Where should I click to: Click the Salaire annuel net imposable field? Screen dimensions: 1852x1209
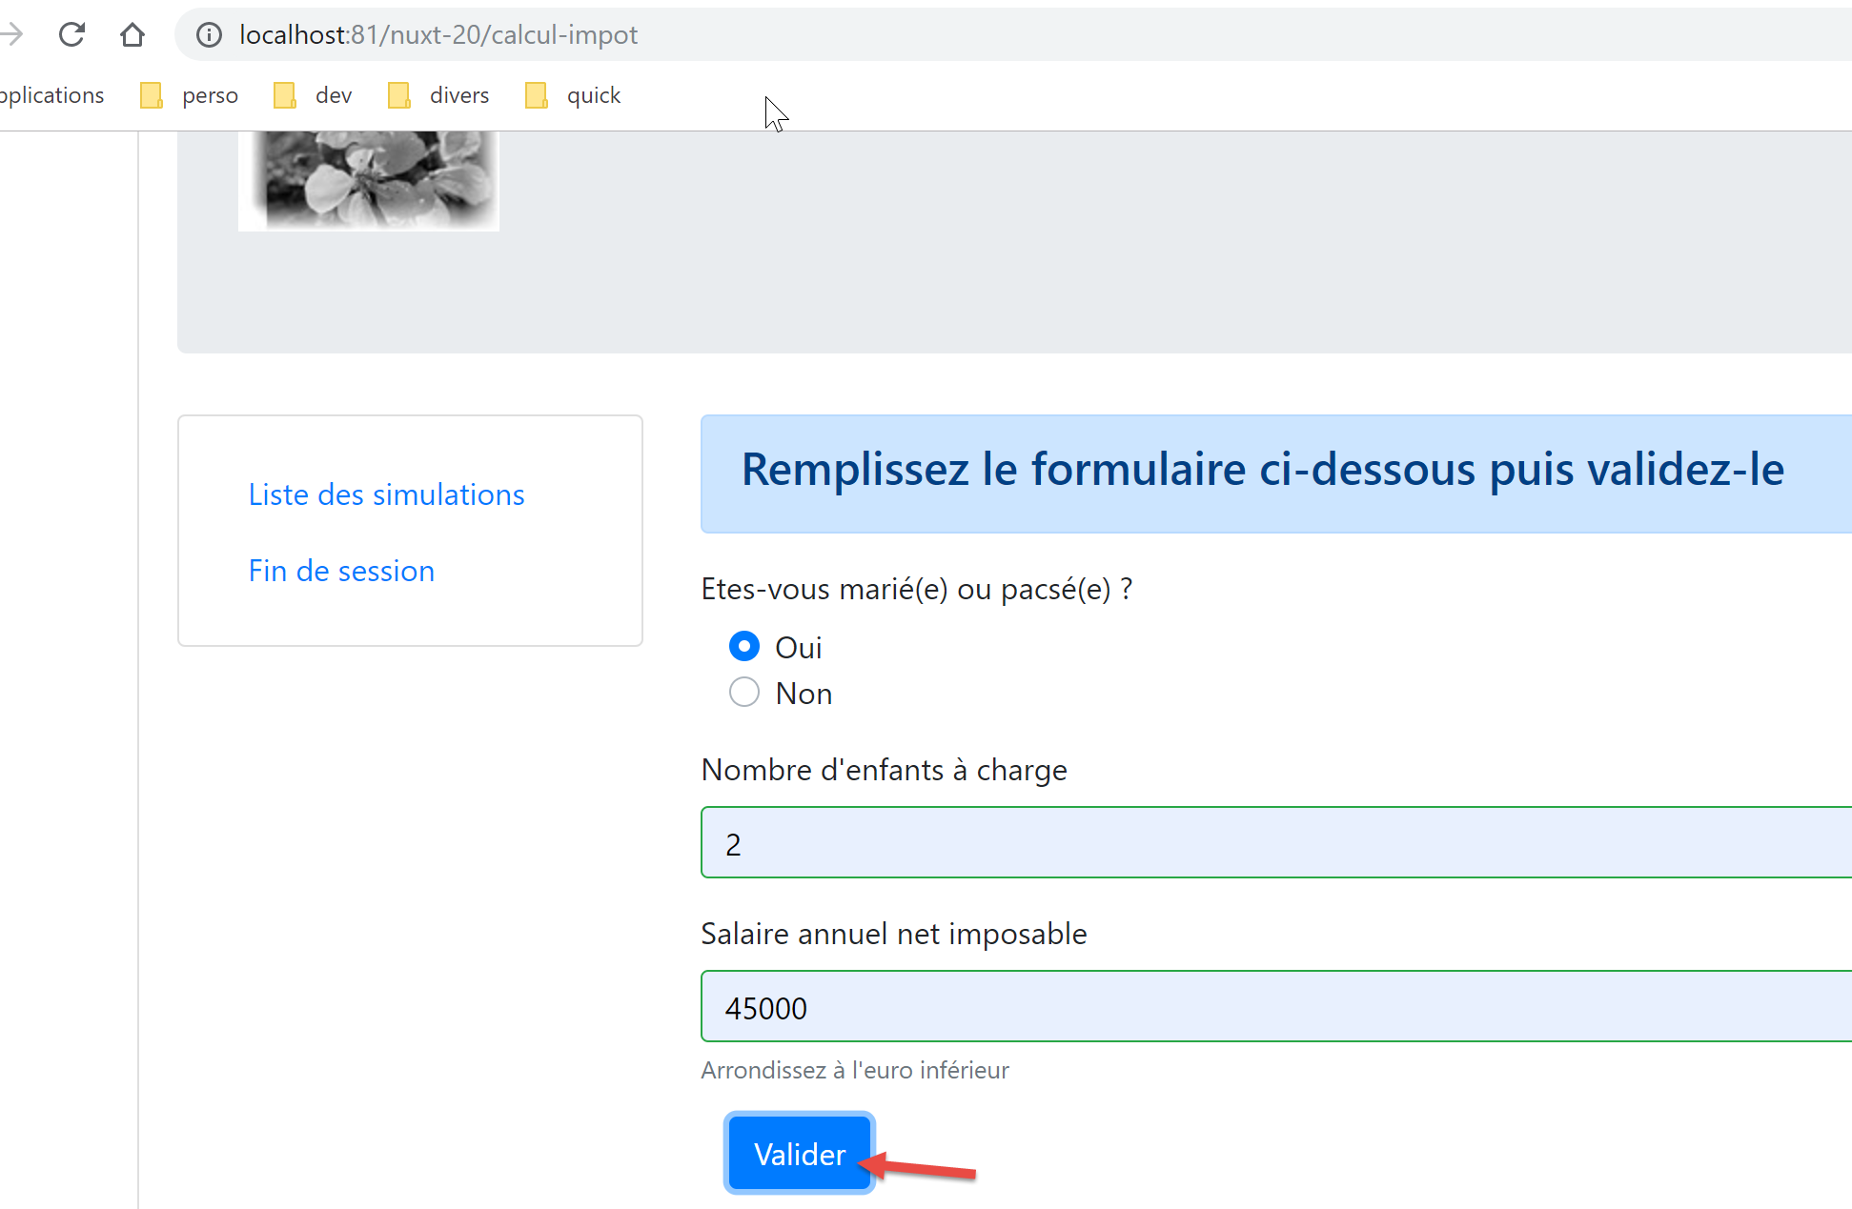(1275, 1007)
